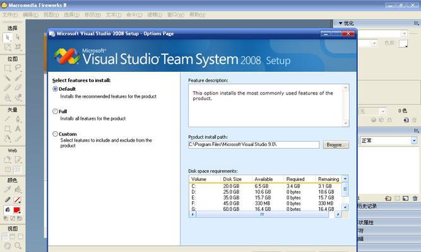The width and height of the screenshot is (421, 252).
Task: Select the Knife tool in Fireworks
Action: [18, 139]
